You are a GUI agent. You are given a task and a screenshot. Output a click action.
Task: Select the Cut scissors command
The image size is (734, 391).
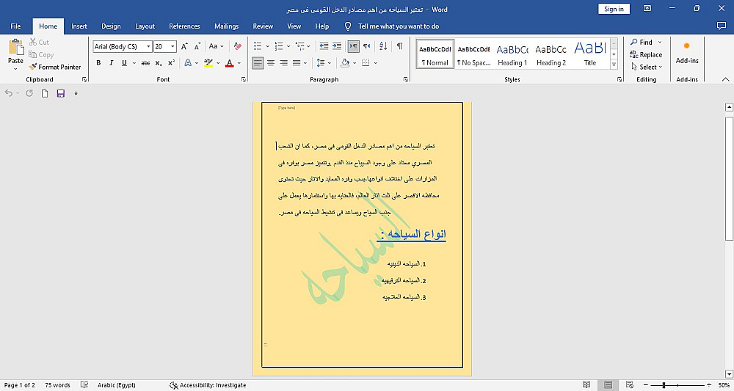pyautogui.click(x=39, y=42)
